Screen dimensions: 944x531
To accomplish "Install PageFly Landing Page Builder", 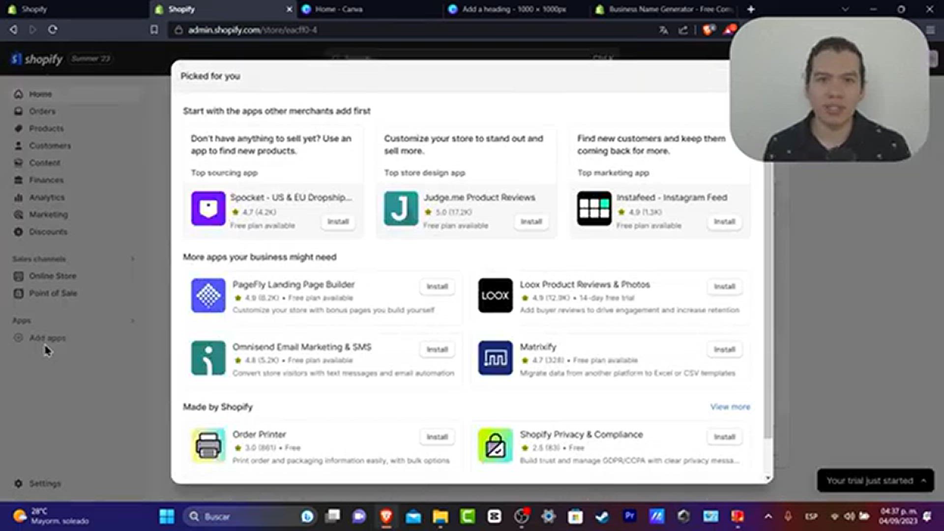I will coord(437,287).
